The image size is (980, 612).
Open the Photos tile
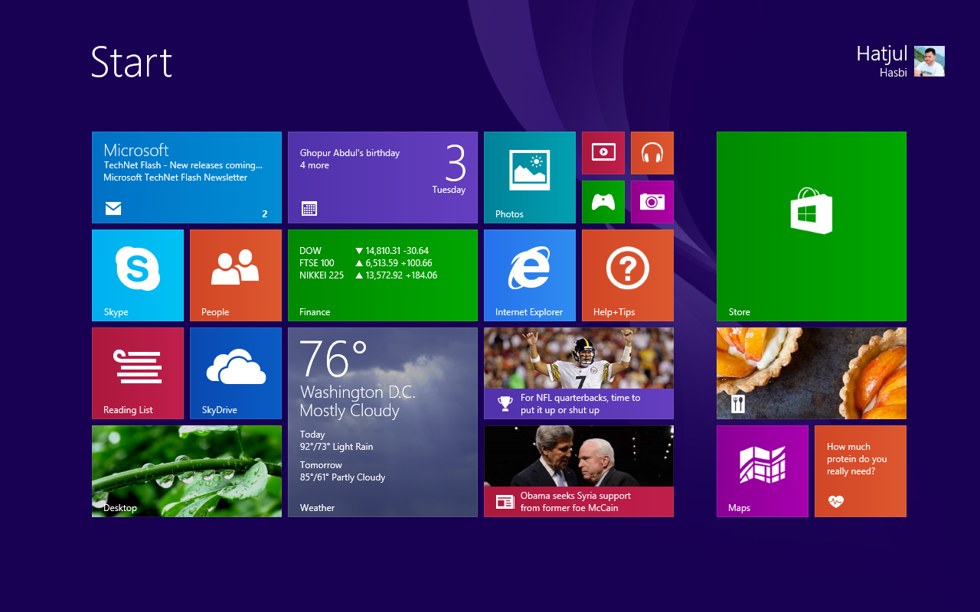tap(529, 177)
